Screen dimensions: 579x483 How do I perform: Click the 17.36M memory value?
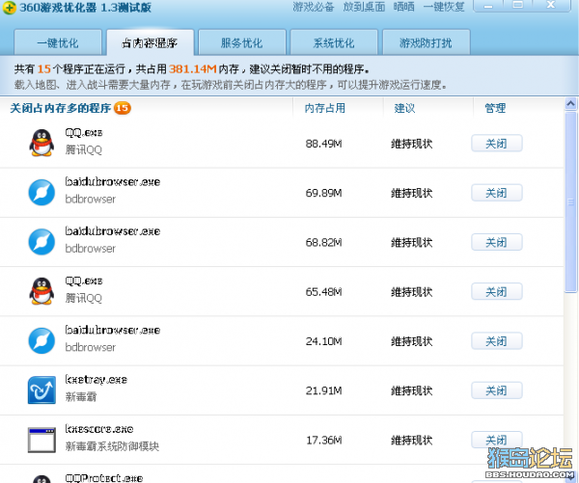coord(324,441)
